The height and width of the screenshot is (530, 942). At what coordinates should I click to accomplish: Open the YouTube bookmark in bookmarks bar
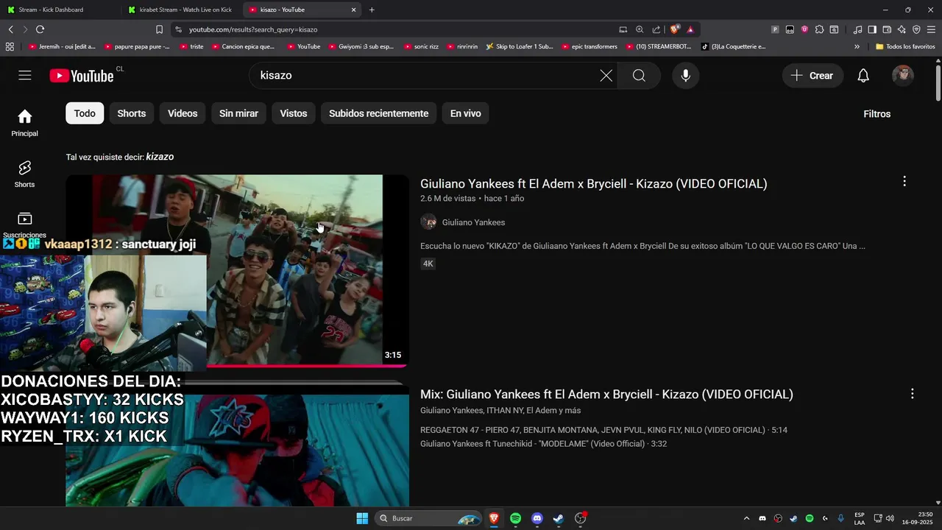point(304,46)
